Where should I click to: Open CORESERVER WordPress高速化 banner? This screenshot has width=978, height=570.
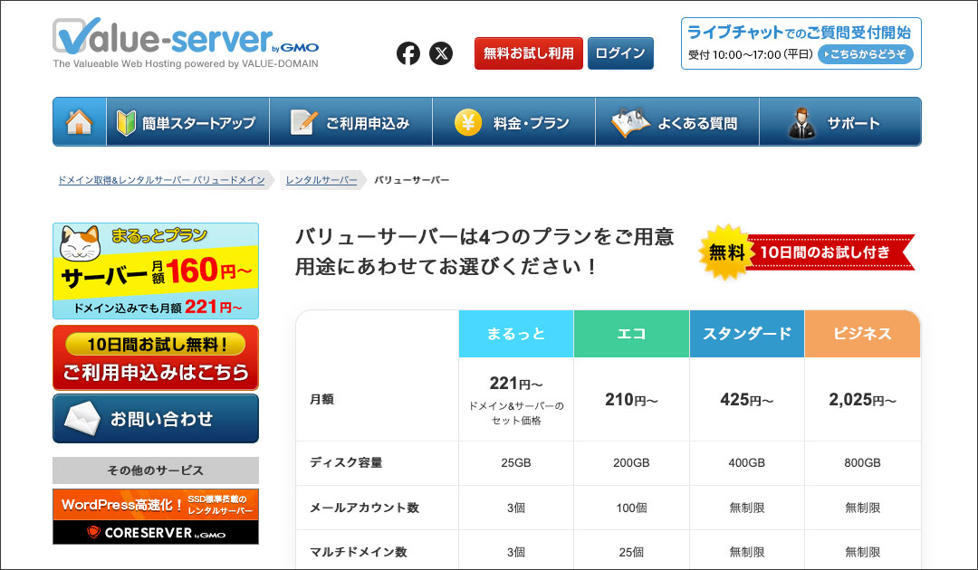(156, 517)
